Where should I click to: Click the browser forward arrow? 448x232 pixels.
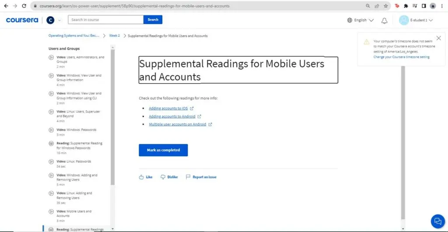point(15,6)
